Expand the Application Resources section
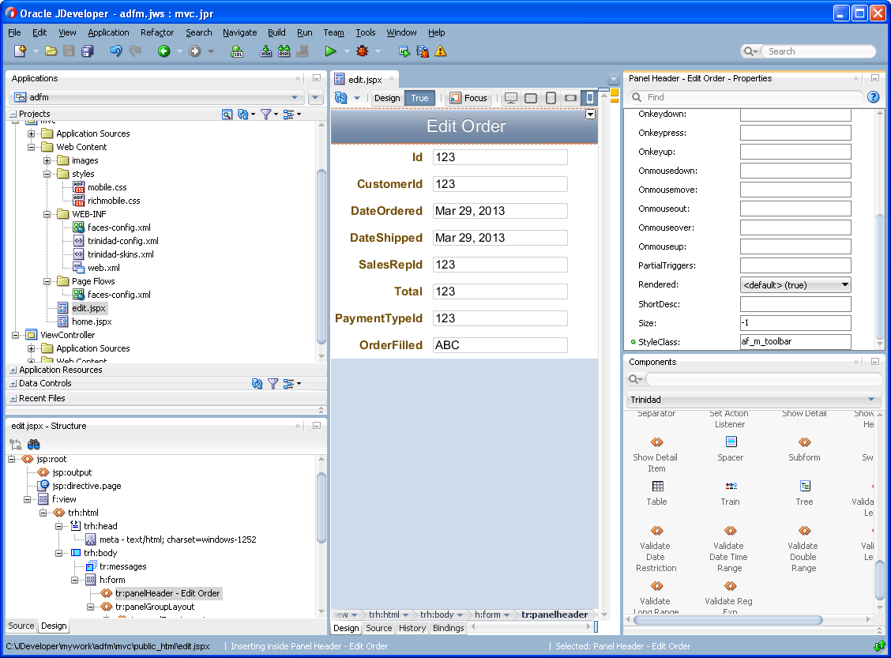 click(13, 370)
